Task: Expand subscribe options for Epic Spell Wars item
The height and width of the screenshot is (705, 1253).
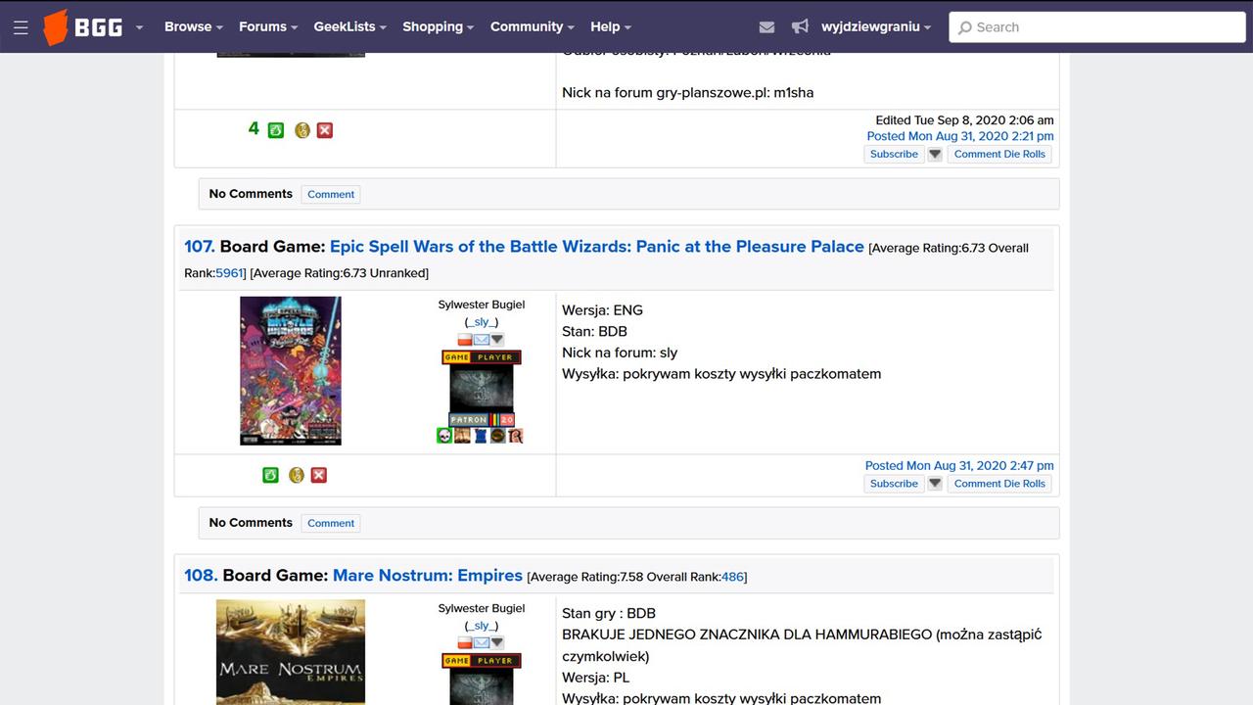Action: 935,484
